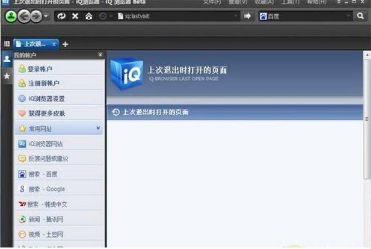Screen dimensions: 371x249
Task: Open the 查看(V) menu
Action: coord(238,2)
